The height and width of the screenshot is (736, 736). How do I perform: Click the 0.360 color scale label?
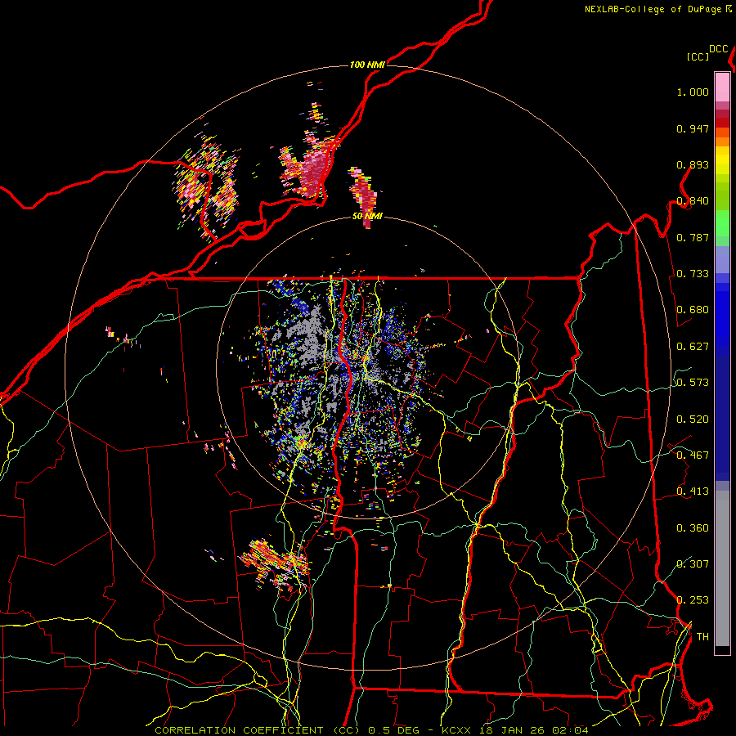tap(693, 528)
